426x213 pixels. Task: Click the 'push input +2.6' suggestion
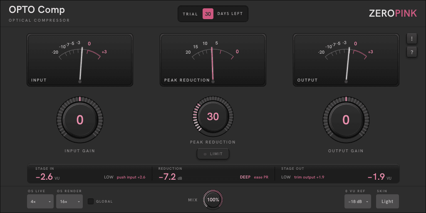point(131,177)
